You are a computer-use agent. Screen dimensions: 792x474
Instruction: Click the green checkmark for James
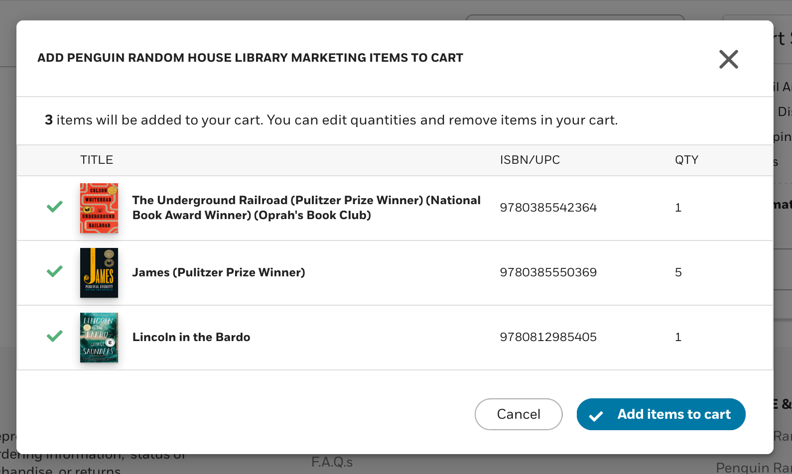(55, 271)
